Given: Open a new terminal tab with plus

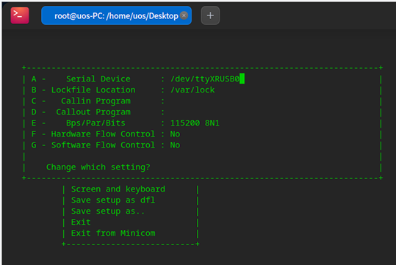Looking at the screenshot, I should coord(210,15).
